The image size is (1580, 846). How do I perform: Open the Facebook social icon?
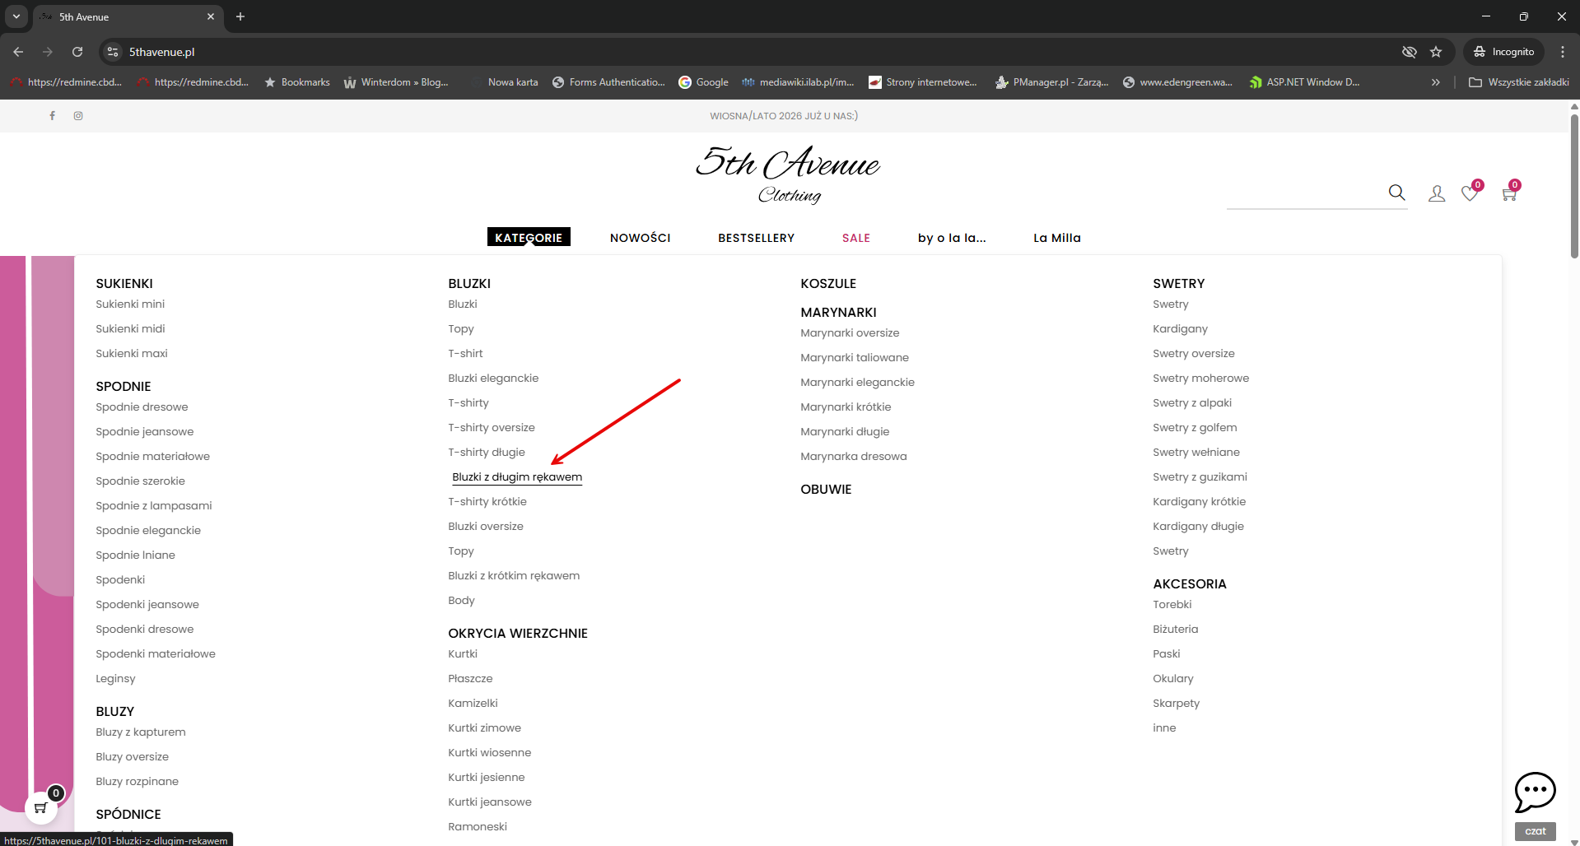point(52,116)
